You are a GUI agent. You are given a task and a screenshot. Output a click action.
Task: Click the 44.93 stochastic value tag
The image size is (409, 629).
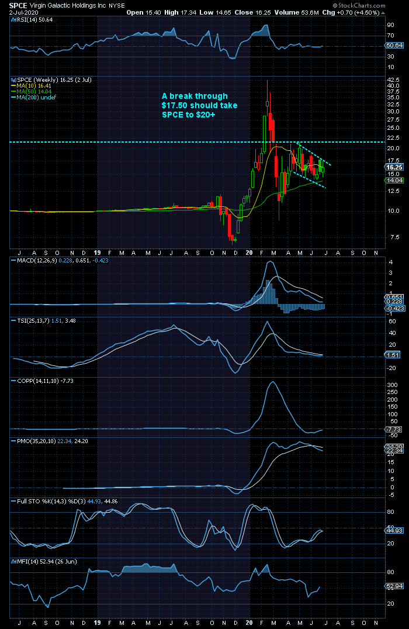point(394,530)
